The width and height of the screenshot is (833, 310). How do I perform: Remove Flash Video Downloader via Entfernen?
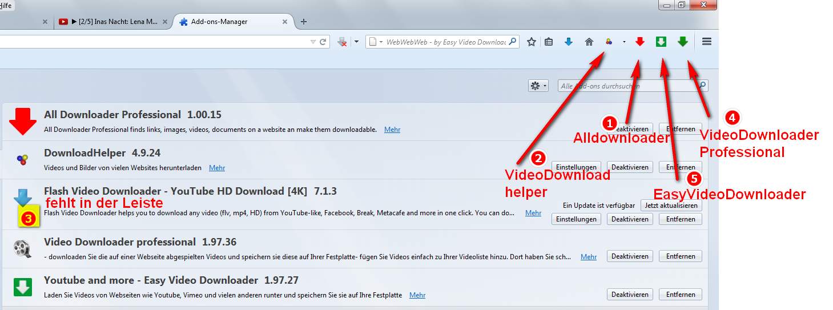click(x=681, y=219)
